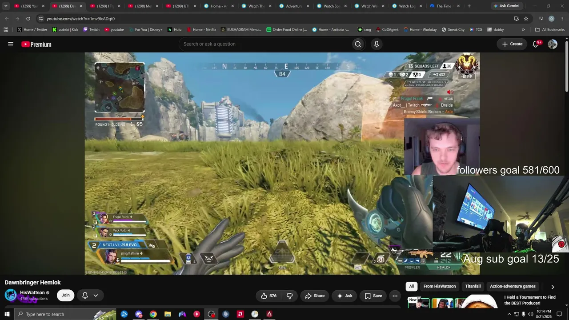This screenshot has height=320, width=569.
Task: Open the Disney+ 'For You' bookmark
Action: click(x=145, y=30)
